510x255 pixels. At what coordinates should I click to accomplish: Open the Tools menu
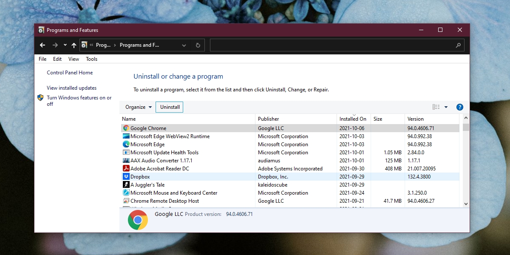pos(91,59)
